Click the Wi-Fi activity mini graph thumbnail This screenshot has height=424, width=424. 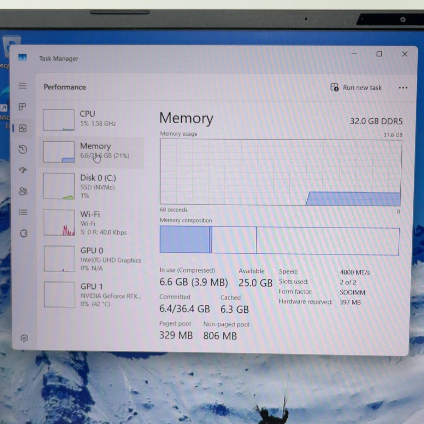(59, 223)
